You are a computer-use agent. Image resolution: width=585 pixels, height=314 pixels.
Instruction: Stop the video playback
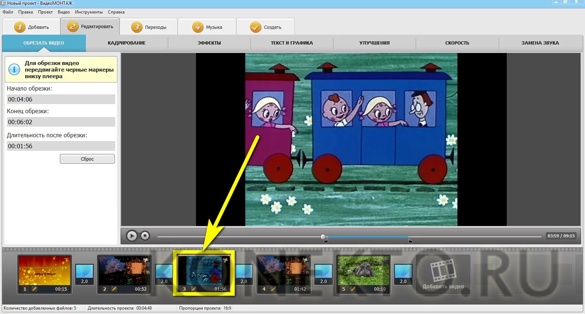pyautogui.click(x=145, y=236)
